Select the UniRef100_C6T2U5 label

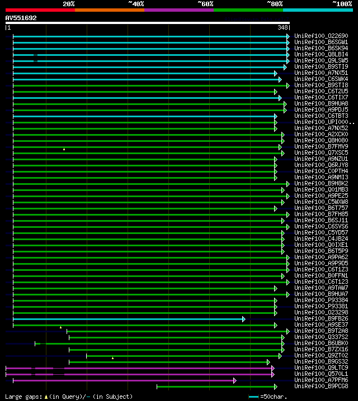pyautogui.click(x=321, y=91)
